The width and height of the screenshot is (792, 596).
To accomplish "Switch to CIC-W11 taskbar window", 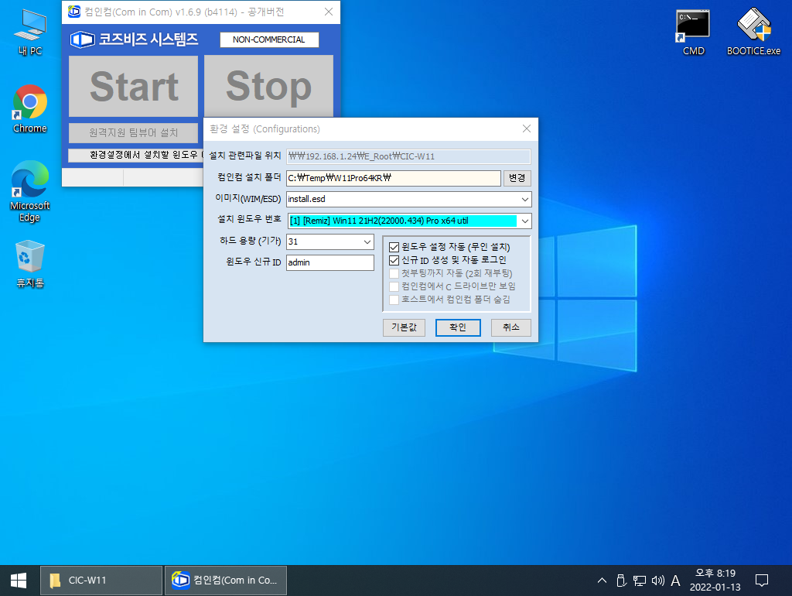I will tap(101, 581).
